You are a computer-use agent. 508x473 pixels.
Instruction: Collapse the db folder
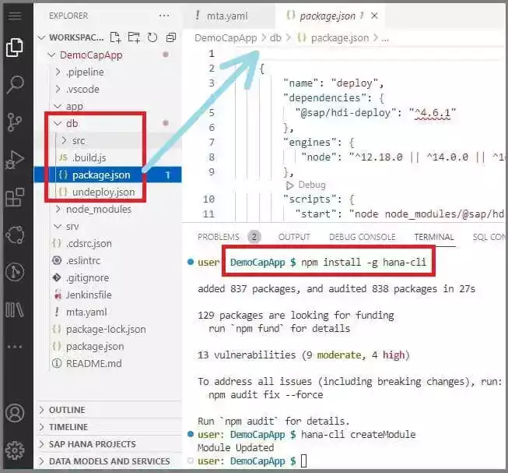tap(58, 124)
